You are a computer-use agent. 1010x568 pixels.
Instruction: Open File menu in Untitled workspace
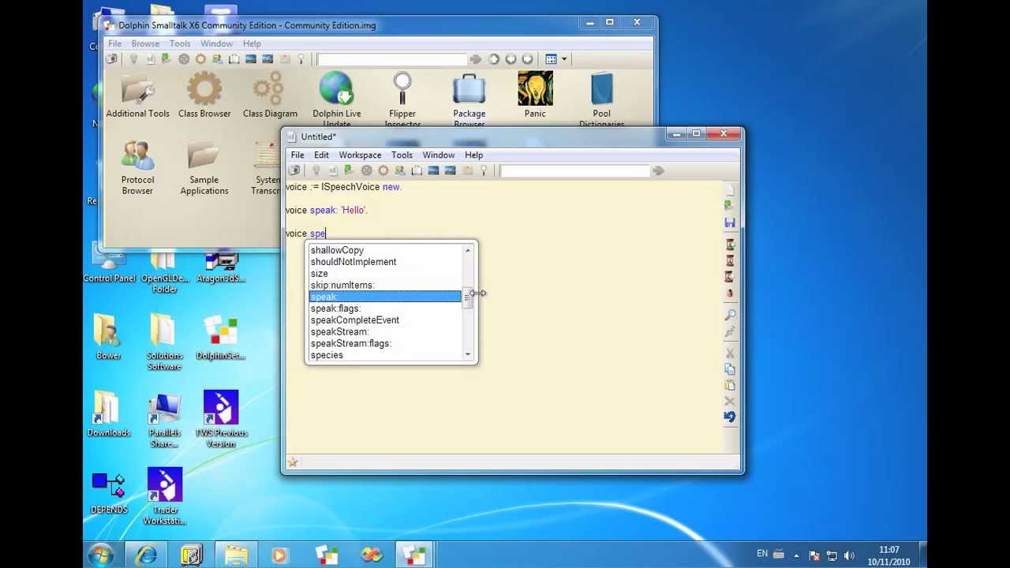297,155
